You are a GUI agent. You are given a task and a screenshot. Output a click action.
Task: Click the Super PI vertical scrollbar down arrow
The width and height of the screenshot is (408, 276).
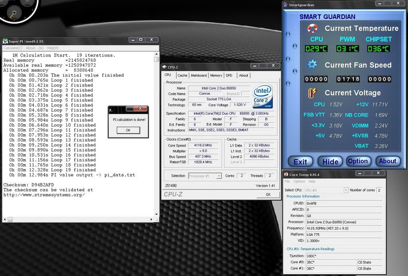[x=156, y=214]
